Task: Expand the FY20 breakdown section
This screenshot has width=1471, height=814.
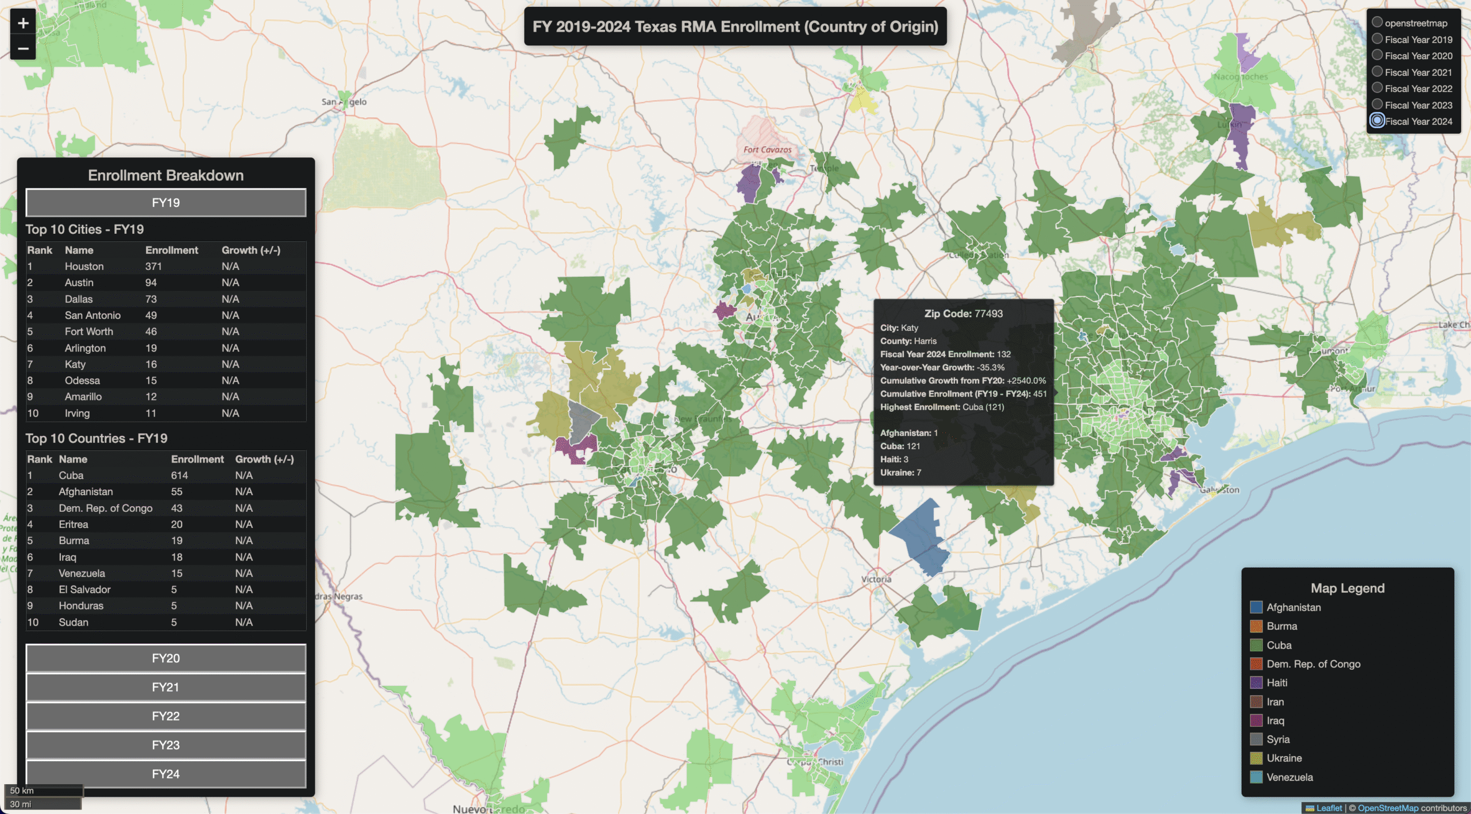Action: (x=165, y=658)
